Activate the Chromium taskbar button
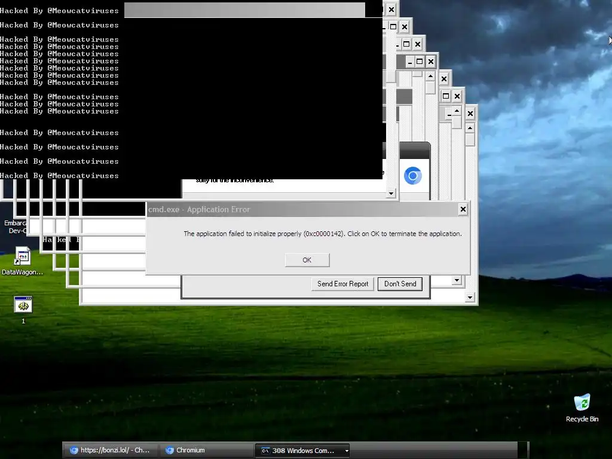 (206, 450)
